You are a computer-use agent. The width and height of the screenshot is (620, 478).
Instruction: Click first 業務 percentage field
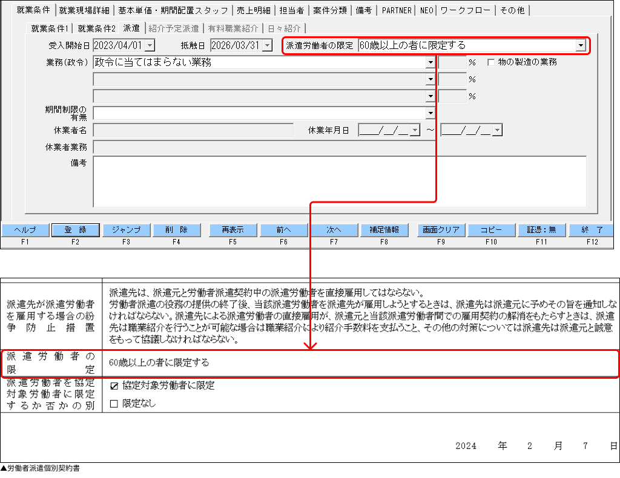click(452, 62)
